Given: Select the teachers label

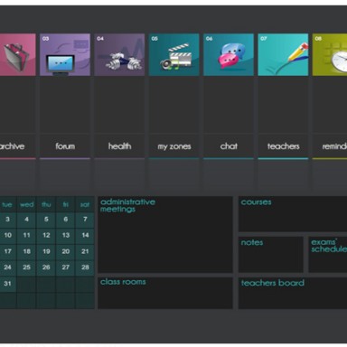Looking at the screenshot, I should pos(283,146).
